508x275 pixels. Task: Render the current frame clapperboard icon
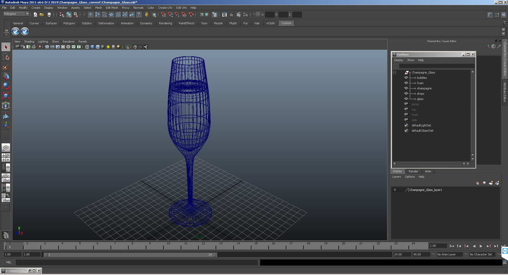[x=232, y=15]
